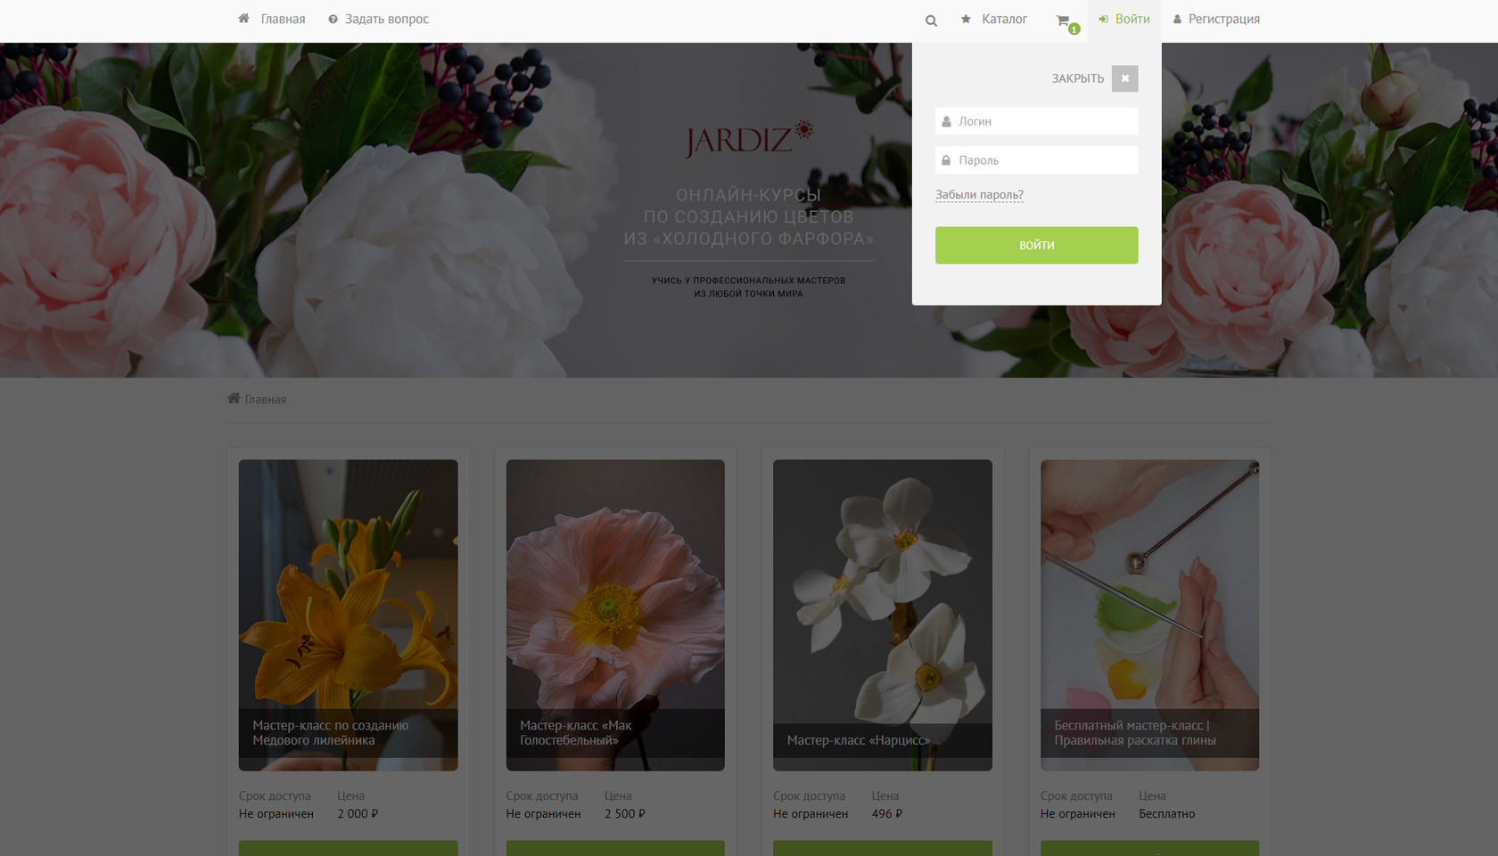Focus the Логин input field
The height and width of the screenshot is (856, 1498).
point(1036,121)
